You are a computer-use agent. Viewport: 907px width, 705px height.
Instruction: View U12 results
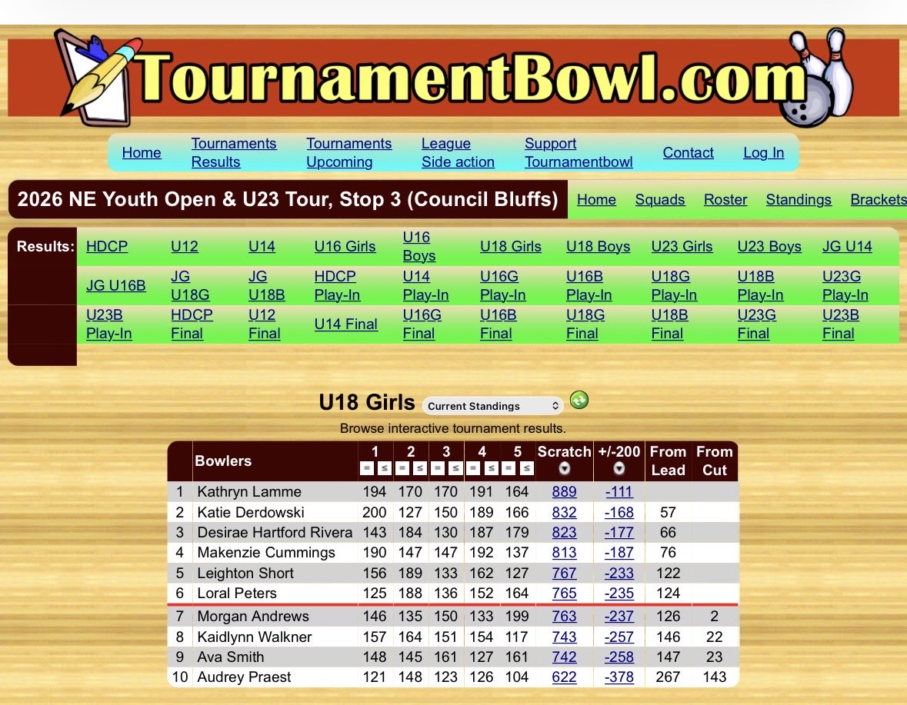185,246
